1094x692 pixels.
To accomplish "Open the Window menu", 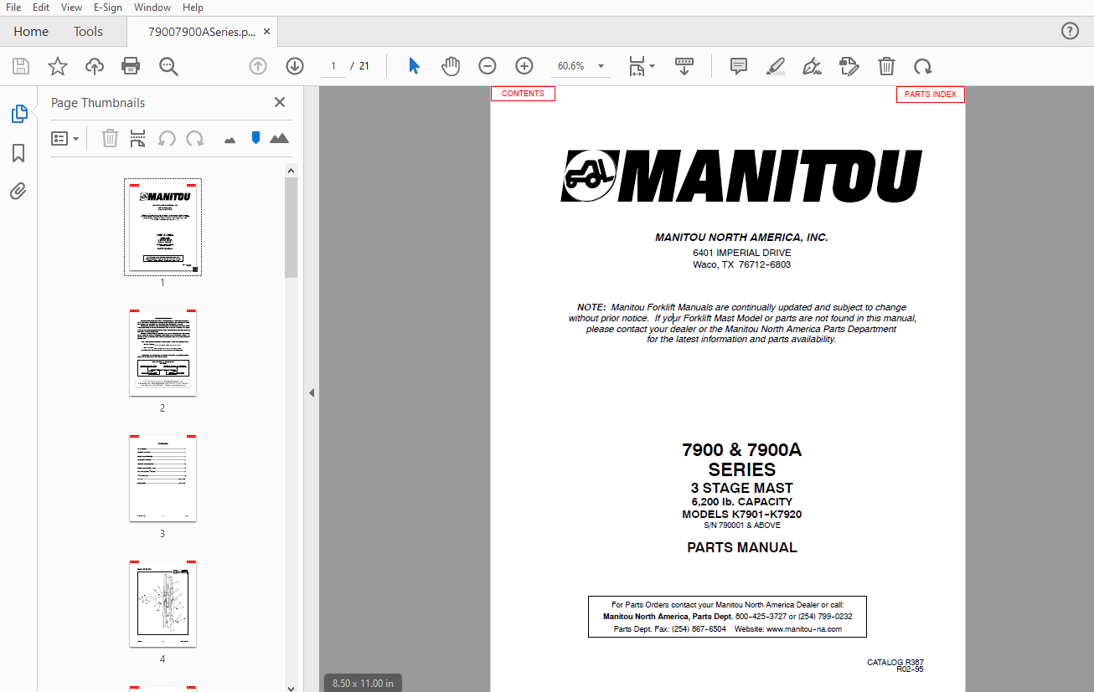I will [152, 8].
